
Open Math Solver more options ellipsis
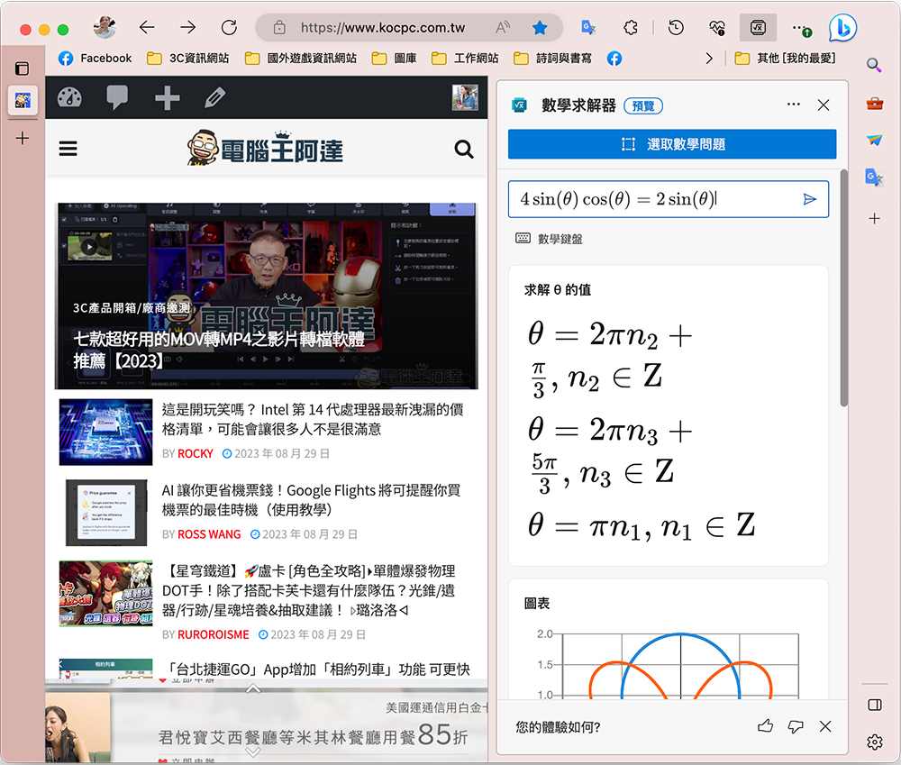[x=793, y=105]
